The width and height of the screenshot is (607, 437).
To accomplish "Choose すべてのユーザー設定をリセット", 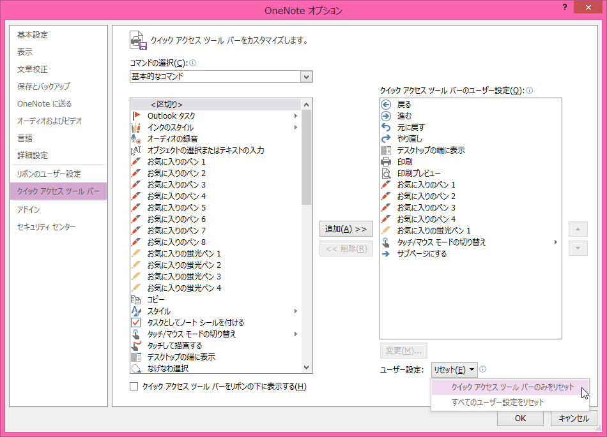I will pos(510,402).
